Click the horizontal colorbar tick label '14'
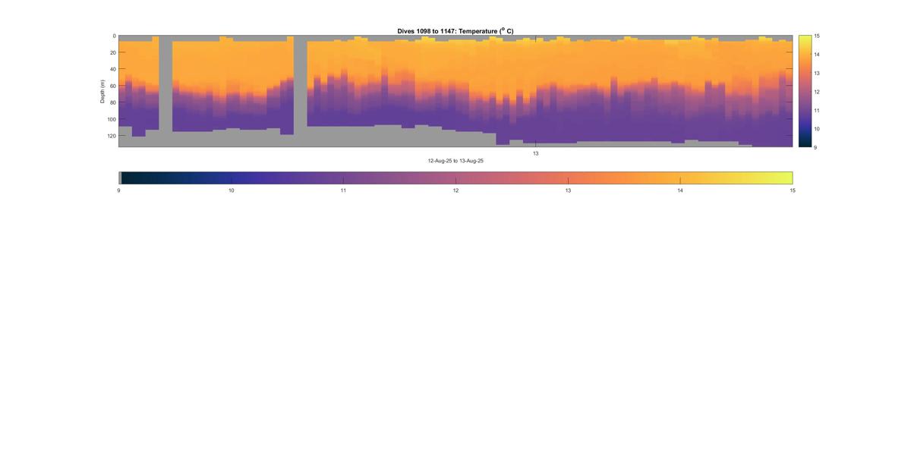The image size is (911, 472). 680,191
